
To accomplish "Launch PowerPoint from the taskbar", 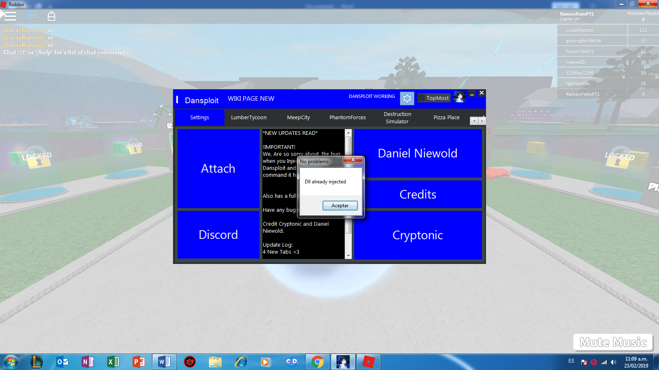I will 139,362.
